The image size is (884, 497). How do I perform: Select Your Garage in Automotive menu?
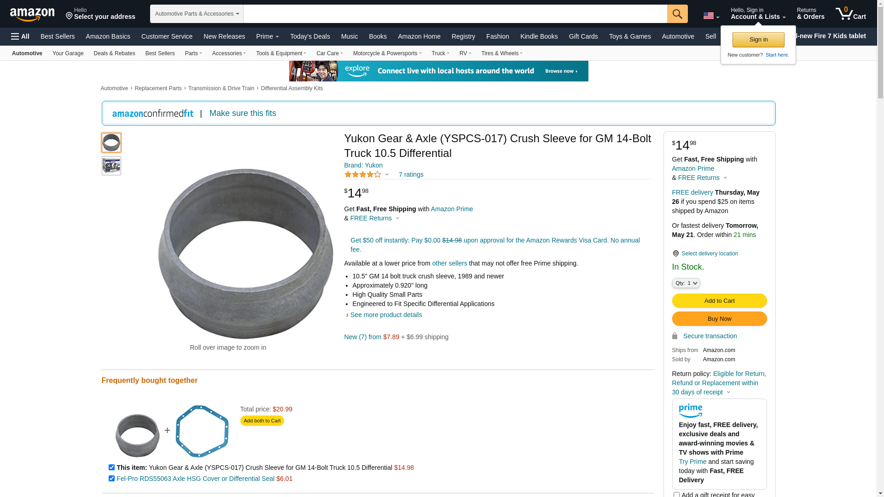[x=68, y=53]
